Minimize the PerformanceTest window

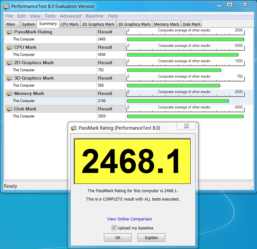219,4
